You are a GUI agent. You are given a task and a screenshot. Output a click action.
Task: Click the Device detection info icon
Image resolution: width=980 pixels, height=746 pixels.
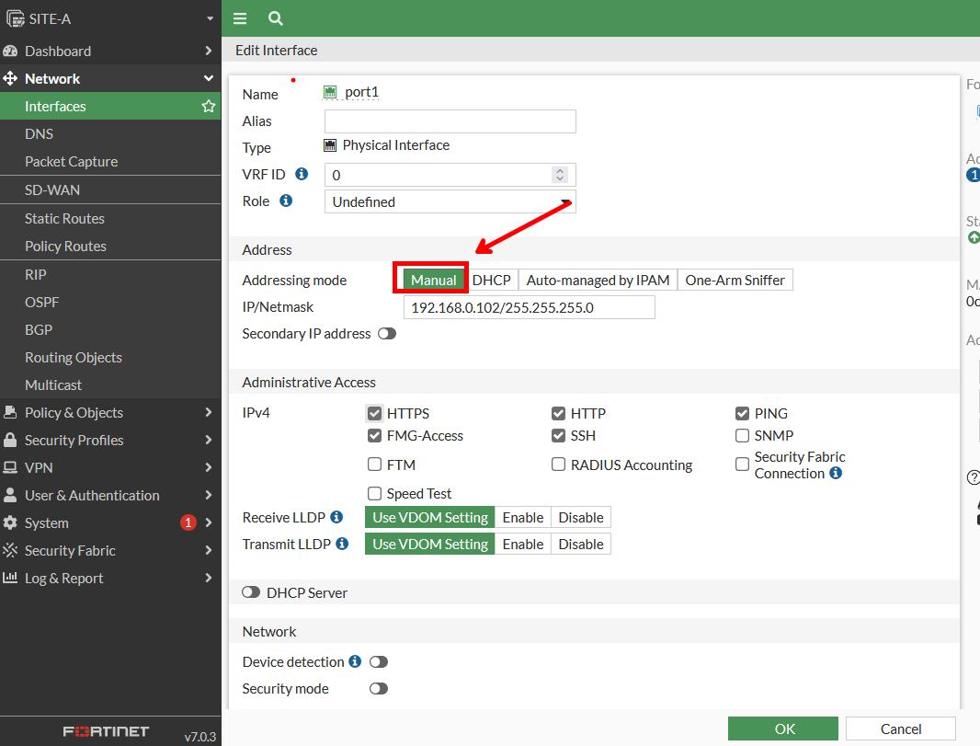pyautogui.click(x=354, y=661)
